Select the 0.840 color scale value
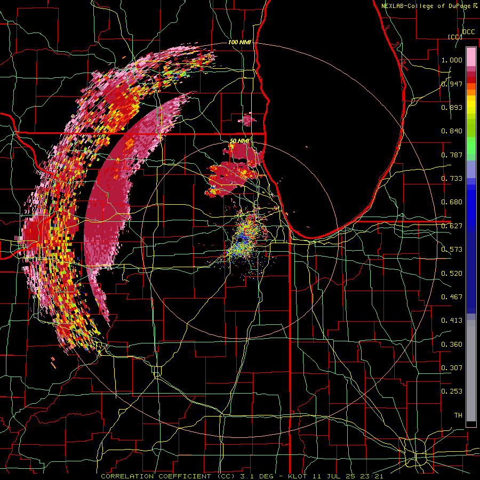 click(x=452, y=131)
